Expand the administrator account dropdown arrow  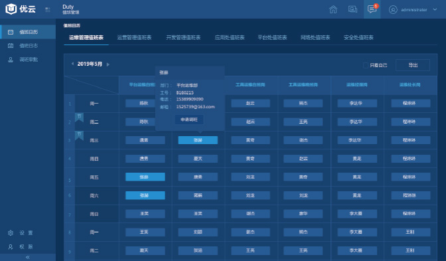(x=435, y=9)
